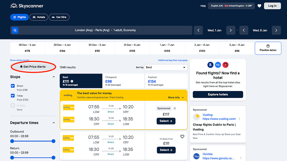Open language and currency selector
Screen dimensions: 287x161
pyautogui.click(x=231, y=6)
